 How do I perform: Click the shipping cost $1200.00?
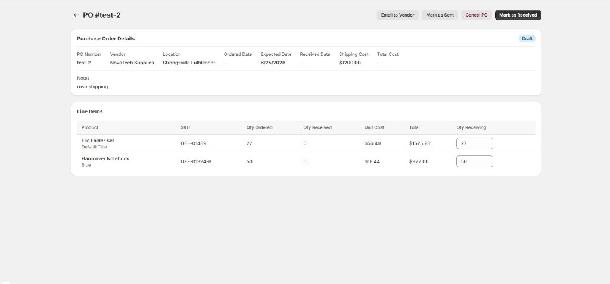coord(350,63)
